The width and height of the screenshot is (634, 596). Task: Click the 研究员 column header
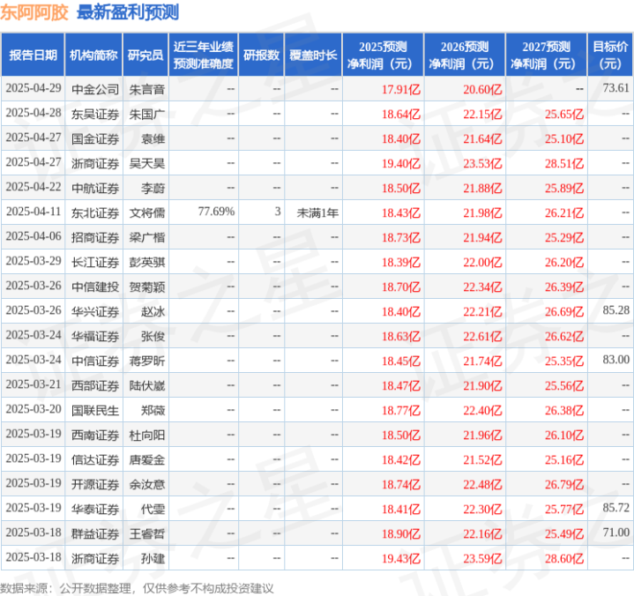[x=145, y=55]
